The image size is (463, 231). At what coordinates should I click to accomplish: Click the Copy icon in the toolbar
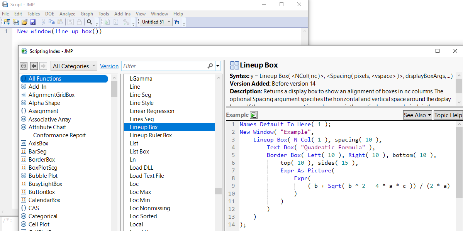(52, 22)
